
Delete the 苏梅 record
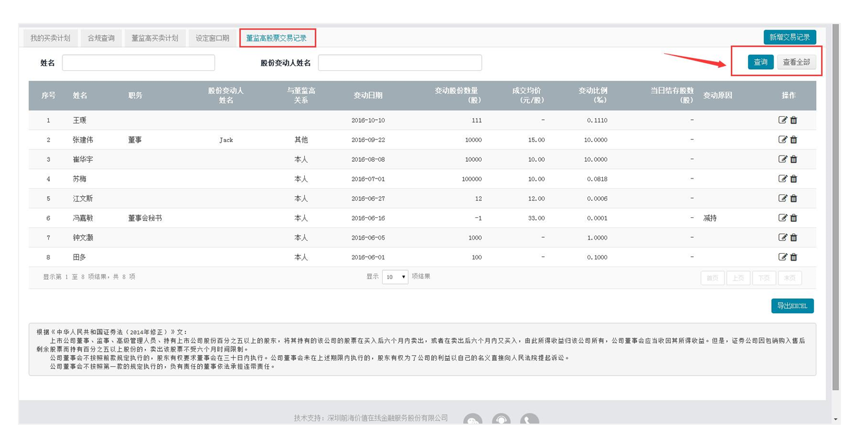[x=794, y=178]
